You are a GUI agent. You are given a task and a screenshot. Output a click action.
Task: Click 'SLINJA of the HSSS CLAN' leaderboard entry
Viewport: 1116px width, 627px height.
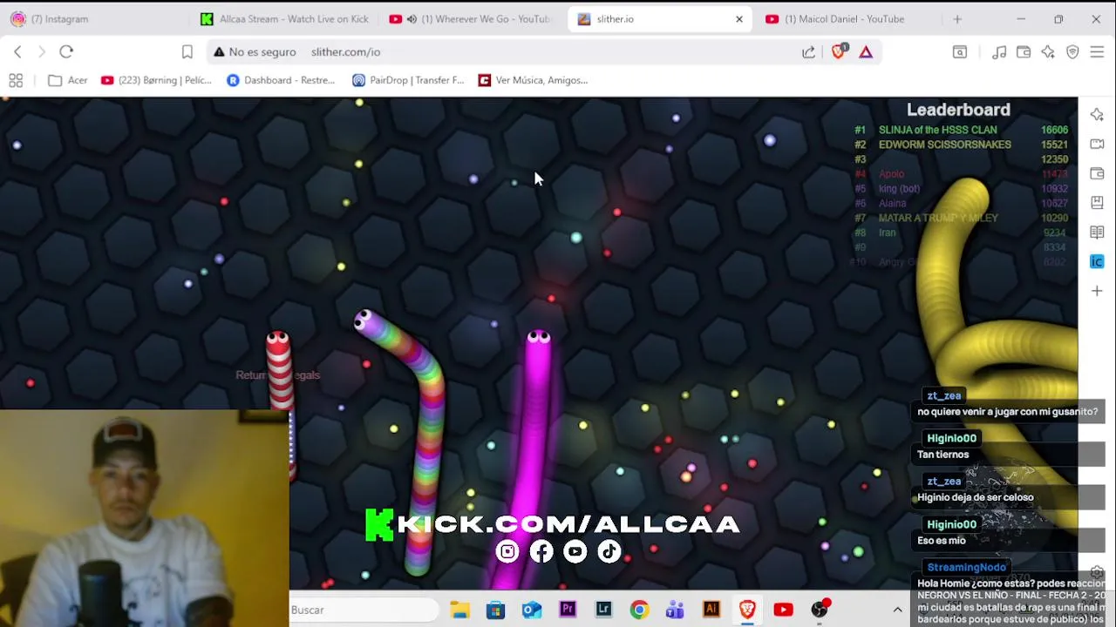937,130
